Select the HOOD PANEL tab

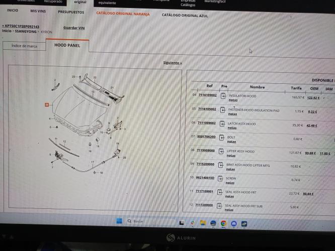[67, 45]
